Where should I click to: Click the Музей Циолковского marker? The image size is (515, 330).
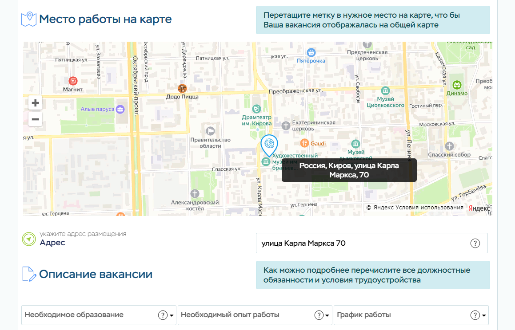385,90
